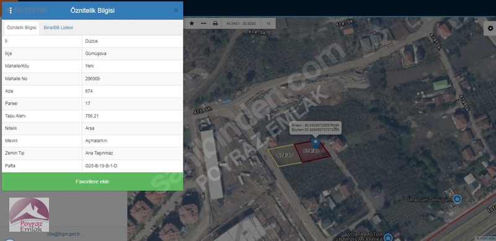Select the Pafta value G25-B-19-B-1-D
The height and width of the screenshot is (241, 496).
tap(101, 166)
